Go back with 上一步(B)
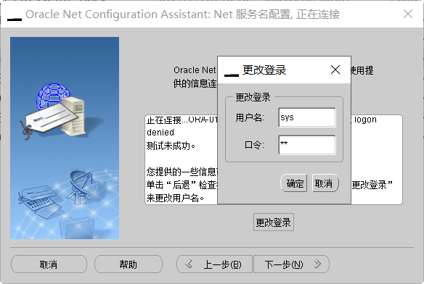 pyautogui.click(x=214, y=264)
